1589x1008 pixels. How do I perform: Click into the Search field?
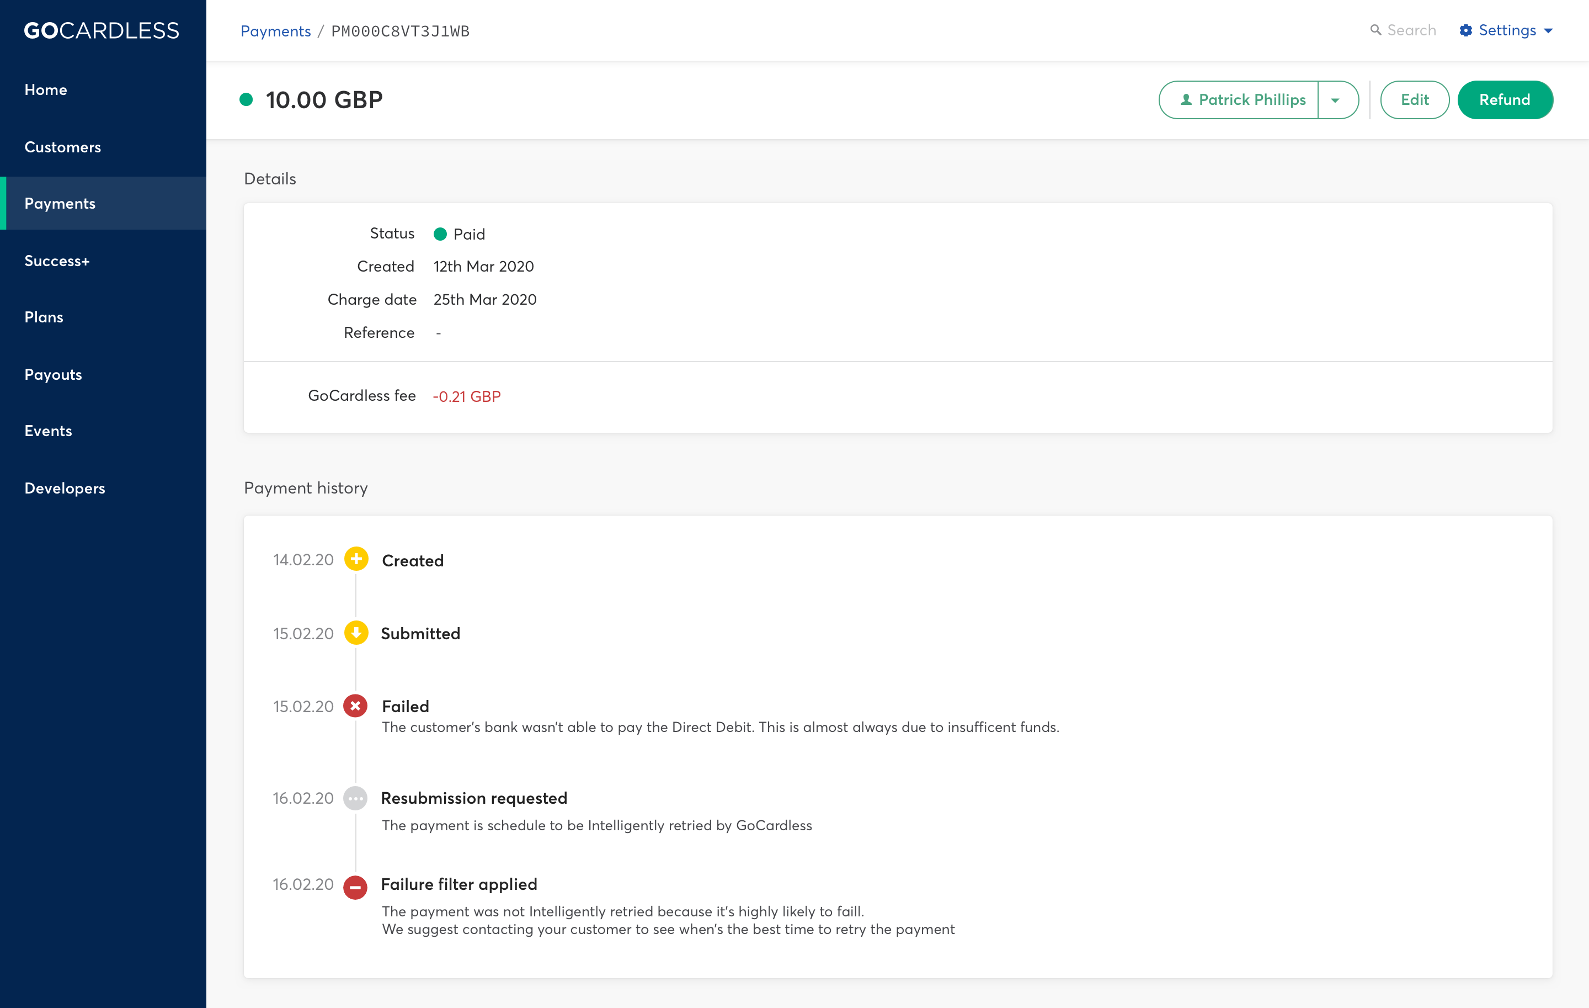(x=1411, y=30)
